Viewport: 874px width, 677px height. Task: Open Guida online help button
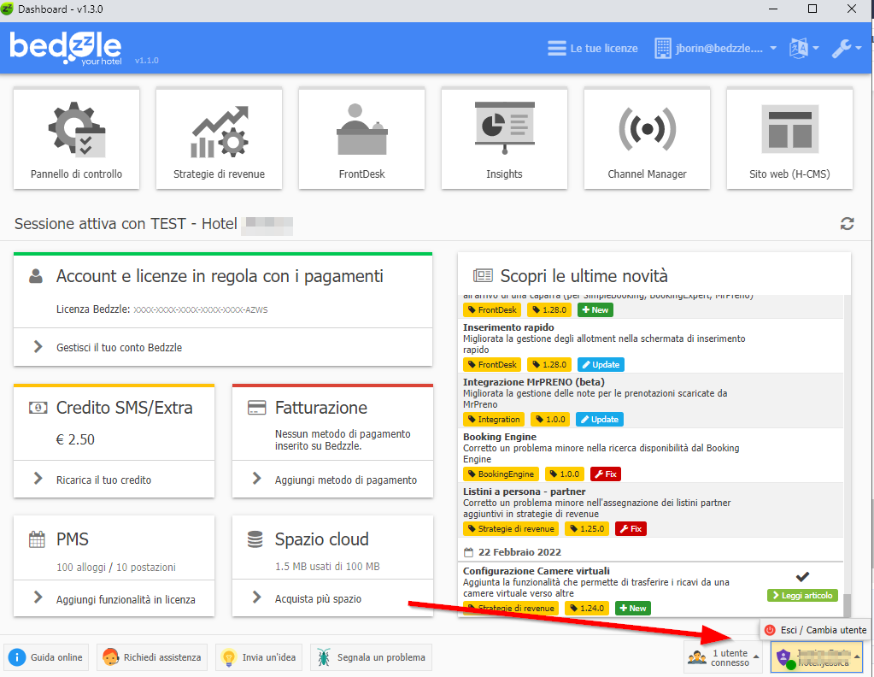47,657
